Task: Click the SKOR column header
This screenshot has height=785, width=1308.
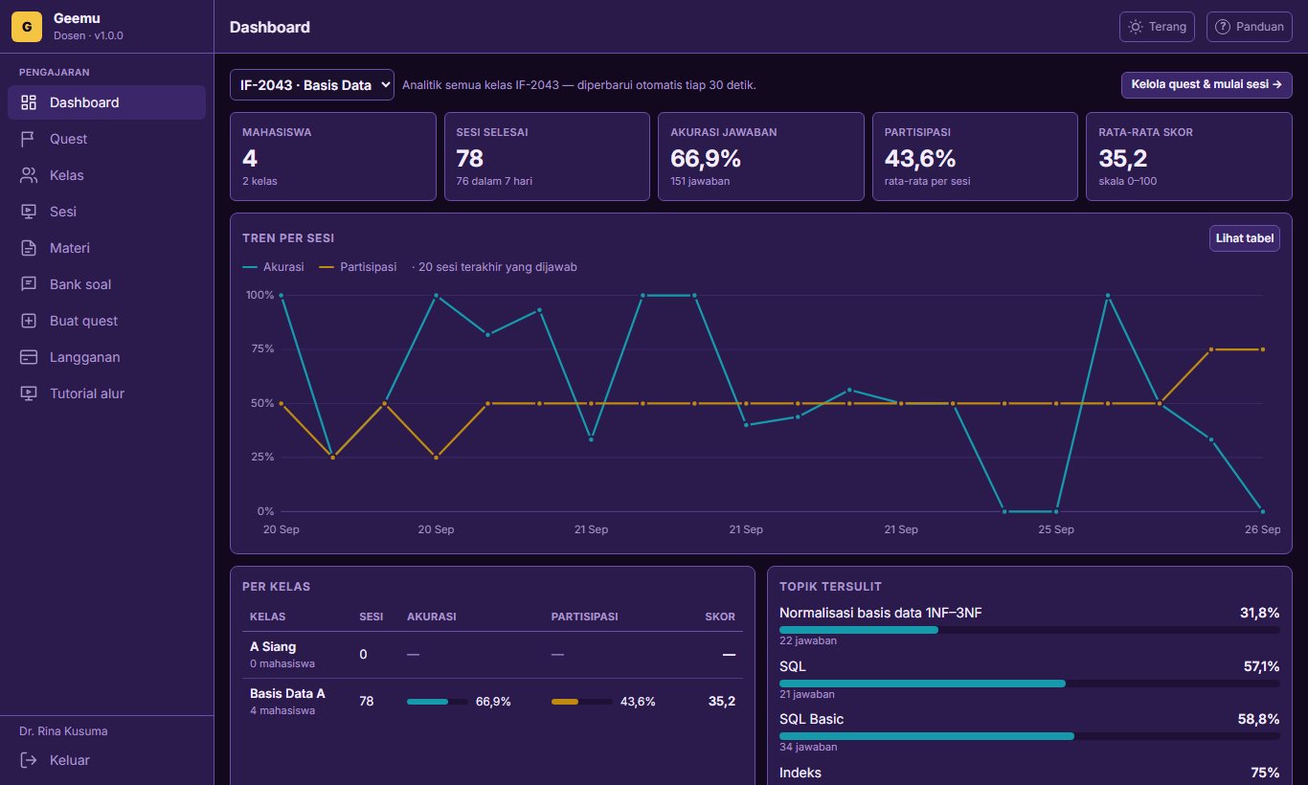Action: click(720, 617)
